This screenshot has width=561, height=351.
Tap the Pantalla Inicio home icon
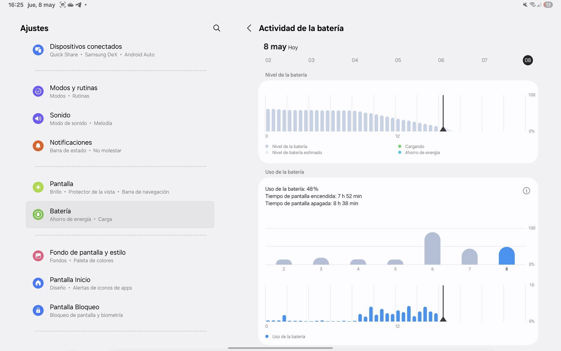pos(38,283)
